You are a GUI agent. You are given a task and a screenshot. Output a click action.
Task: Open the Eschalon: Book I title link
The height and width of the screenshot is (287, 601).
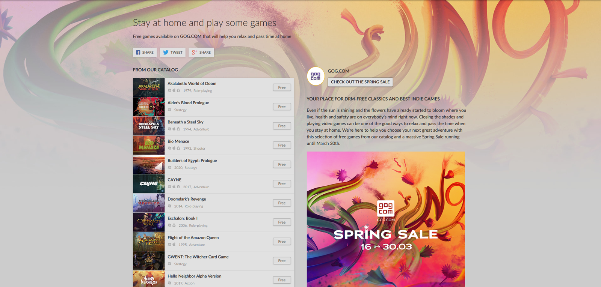(183, 218)
